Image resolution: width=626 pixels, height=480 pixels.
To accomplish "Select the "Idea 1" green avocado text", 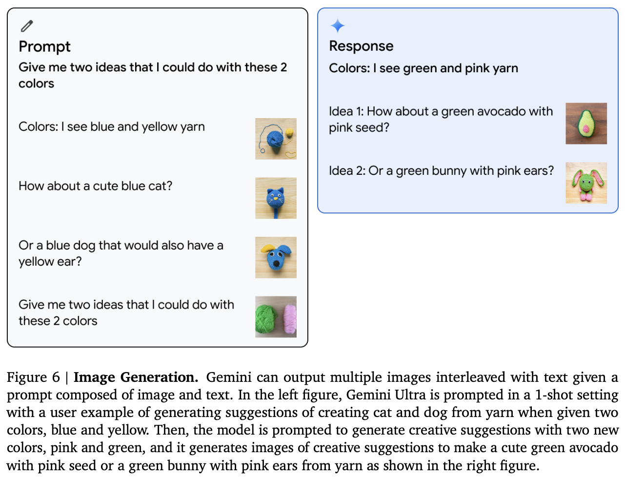I will [x=440, y=119].
